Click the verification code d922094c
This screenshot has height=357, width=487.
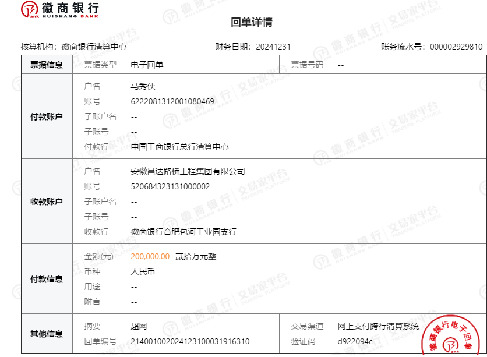pos(355,341)
